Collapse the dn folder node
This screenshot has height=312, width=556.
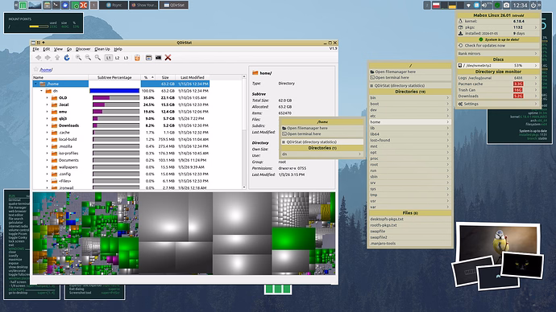click(x=41, y=91)
